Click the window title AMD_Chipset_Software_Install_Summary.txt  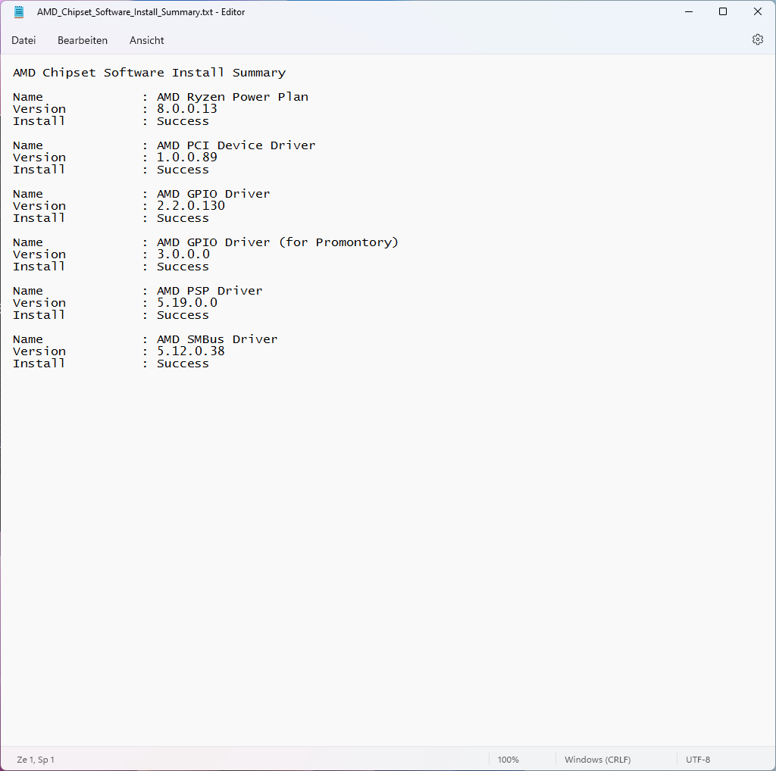pos(125,12)
